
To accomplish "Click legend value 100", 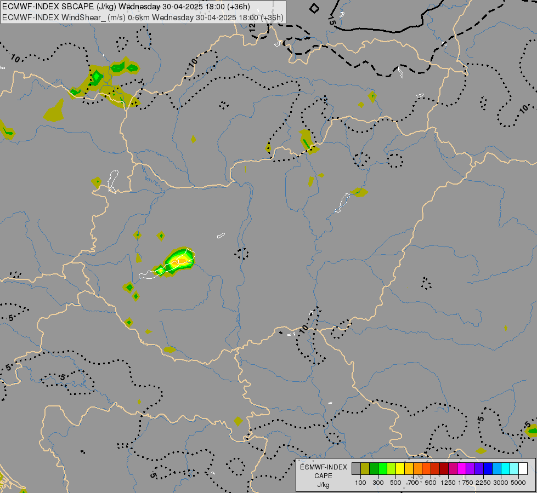I will (360, 483).
